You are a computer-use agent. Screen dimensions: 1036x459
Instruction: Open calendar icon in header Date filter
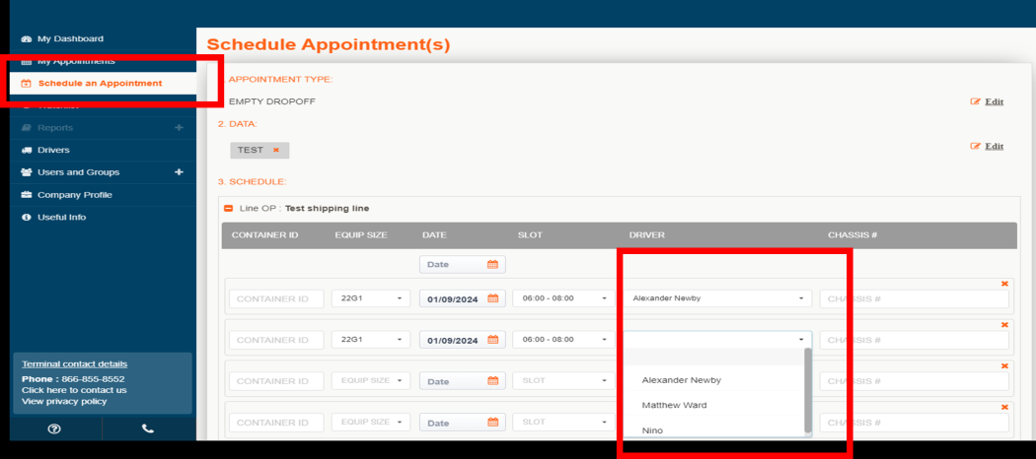coord(493,264)
